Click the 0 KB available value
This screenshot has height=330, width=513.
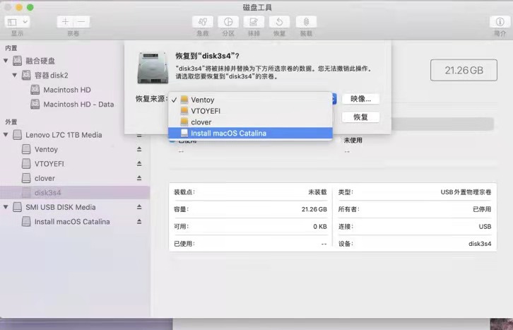(320, 226)
